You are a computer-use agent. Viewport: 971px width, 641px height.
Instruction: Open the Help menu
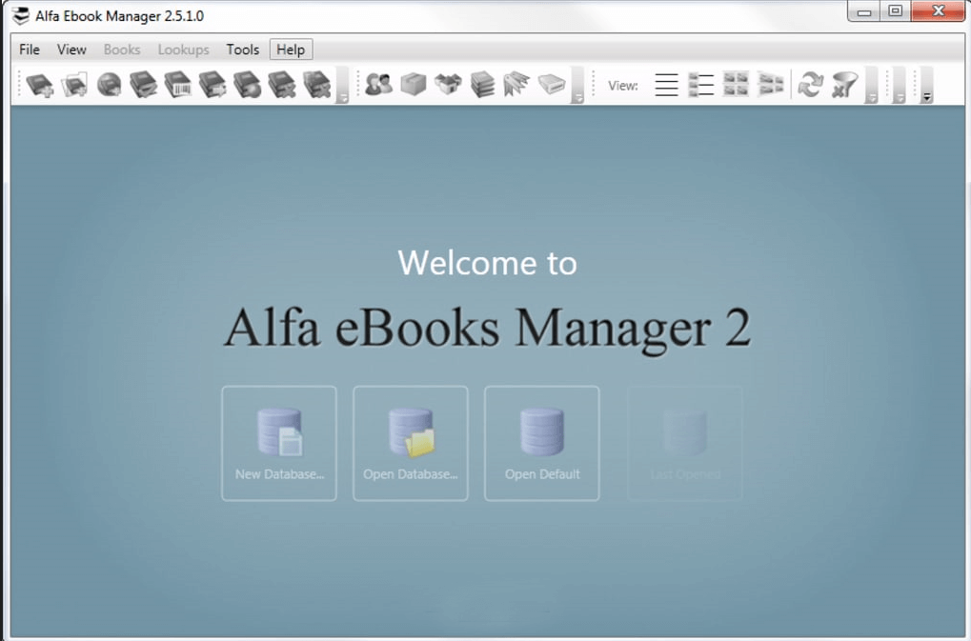pos(291,50)
